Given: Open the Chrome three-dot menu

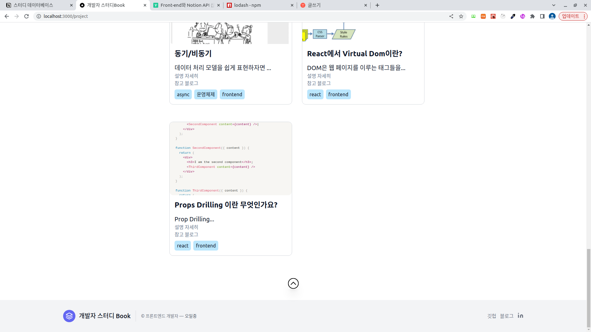Looking at the screenshot, I should pos(584,16).
